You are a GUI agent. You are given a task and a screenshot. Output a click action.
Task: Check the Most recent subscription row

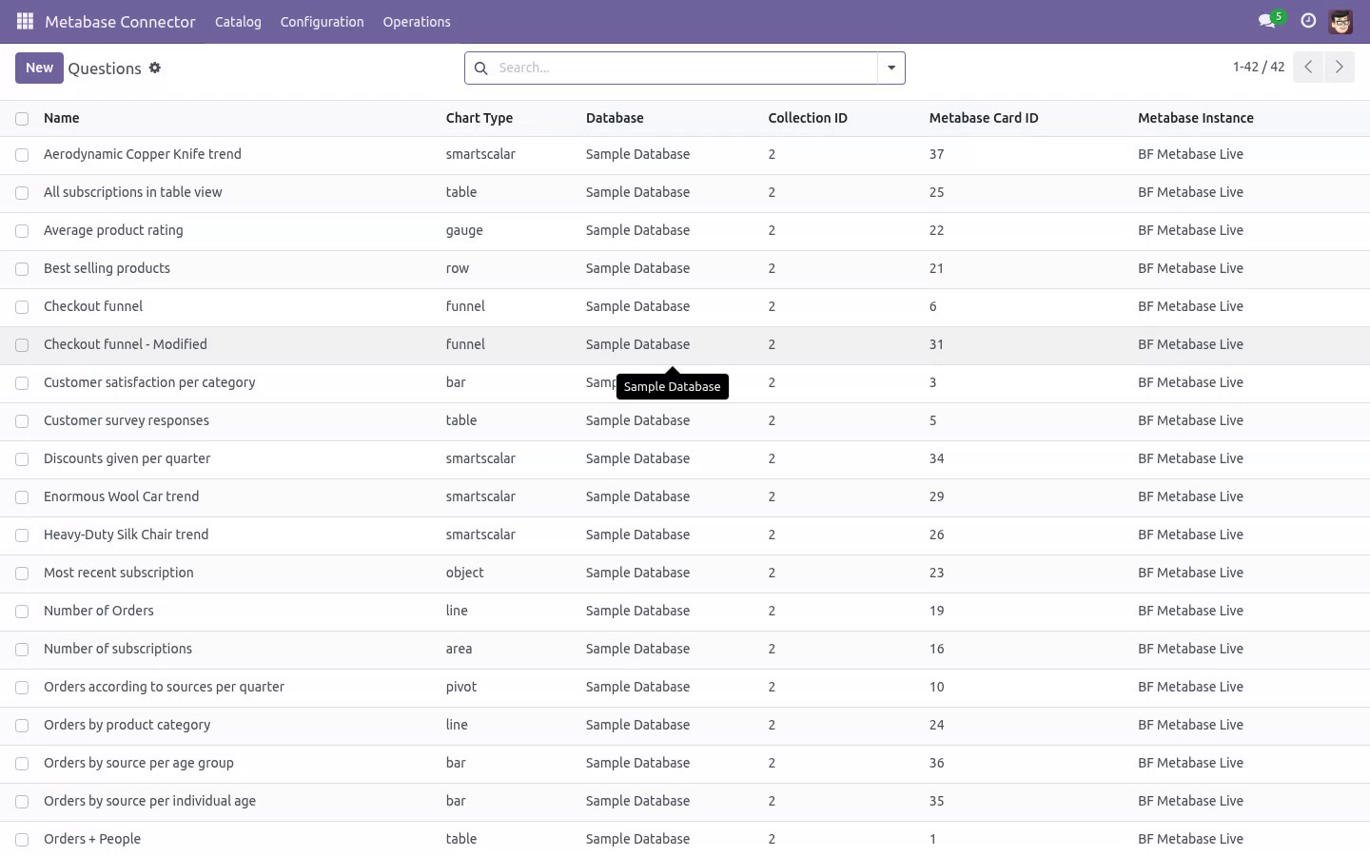point(22,574)
